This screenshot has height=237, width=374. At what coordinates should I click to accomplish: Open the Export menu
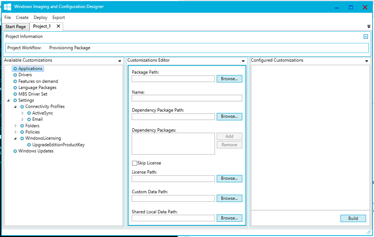58,18
